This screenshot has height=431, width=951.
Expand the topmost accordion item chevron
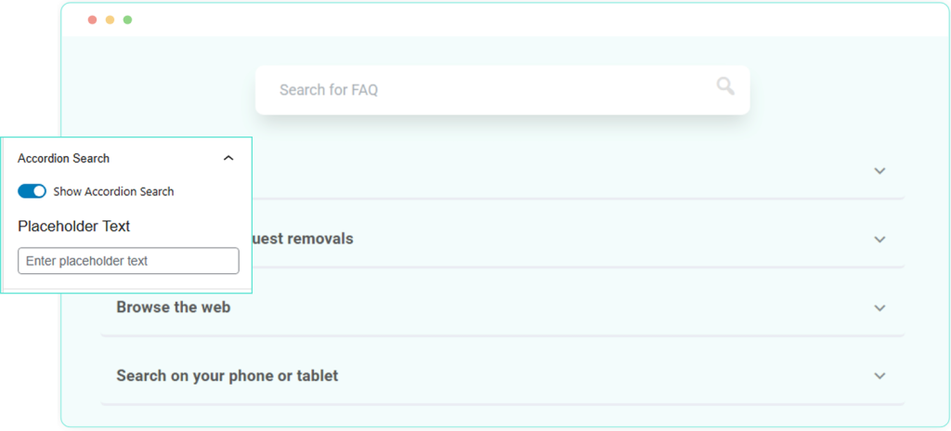coord(879,171)
